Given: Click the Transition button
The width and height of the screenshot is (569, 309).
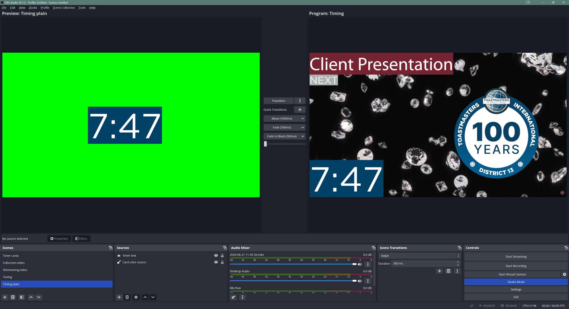Looking at the screenshot, I should coord(278,101).
